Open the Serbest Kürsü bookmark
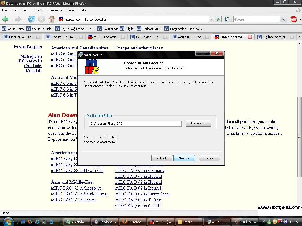 click(150, 29)
